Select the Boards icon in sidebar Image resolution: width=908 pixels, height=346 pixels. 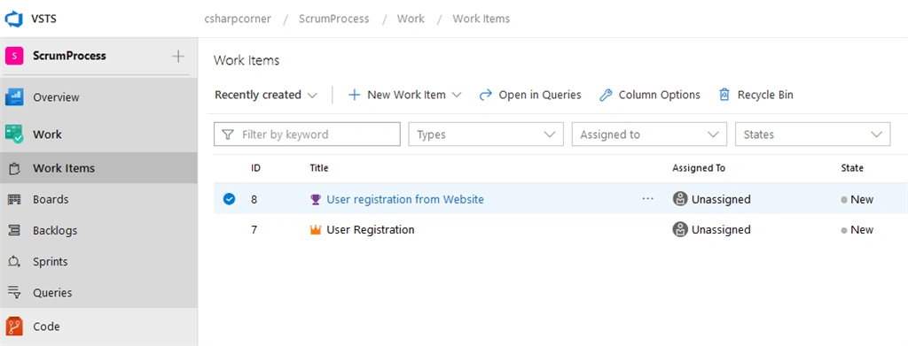pyautogui.click(x=14, y=199)
